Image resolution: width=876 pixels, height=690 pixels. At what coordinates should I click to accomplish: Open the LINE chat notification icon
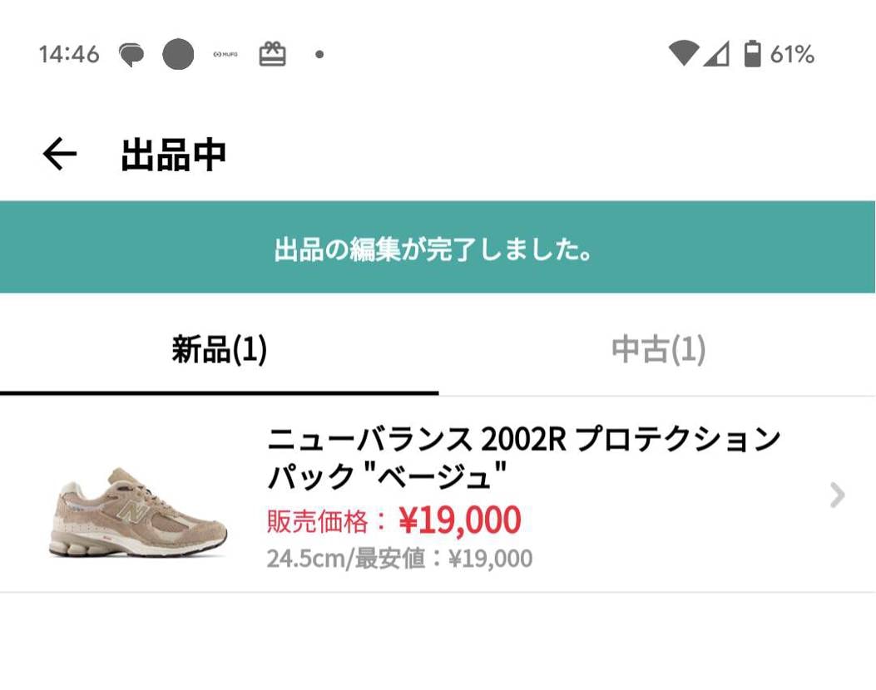coord(131,53)
